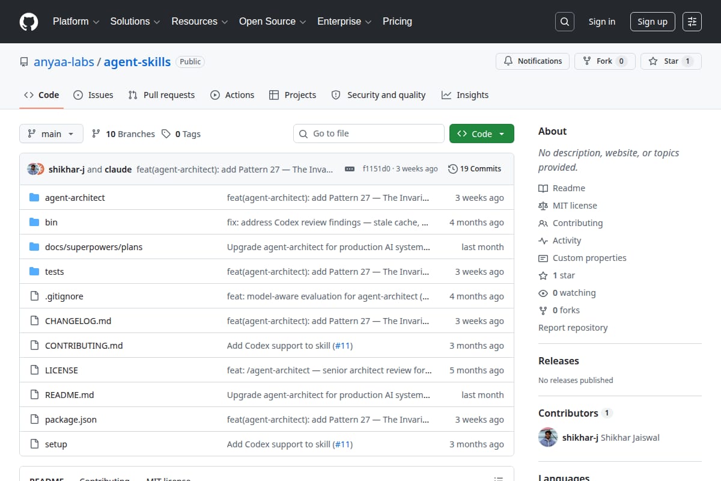Viewport: 721px width, 481px height.
Task: Open README.md file
Action: click(x=70, y=395)
